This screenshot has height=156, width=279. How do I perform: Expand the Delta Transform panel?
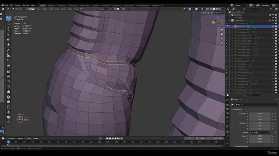click(x=242, y=146)
